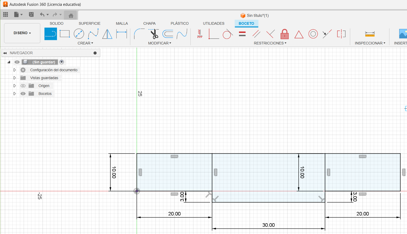This screenshot has height=234, width=407.
Task: Toggle visibility of (Sin guardar) component
Action: 17,62
